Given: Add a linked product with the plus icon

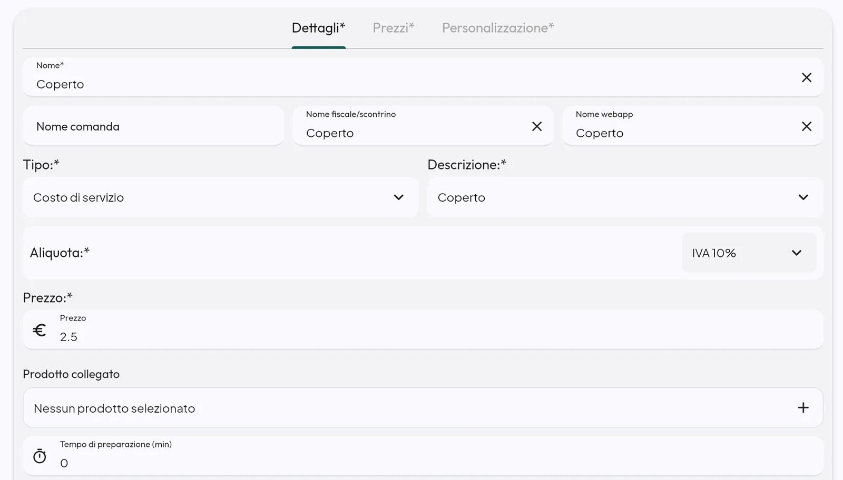Looking at the screenshot, I should click(x=803, y=408).
